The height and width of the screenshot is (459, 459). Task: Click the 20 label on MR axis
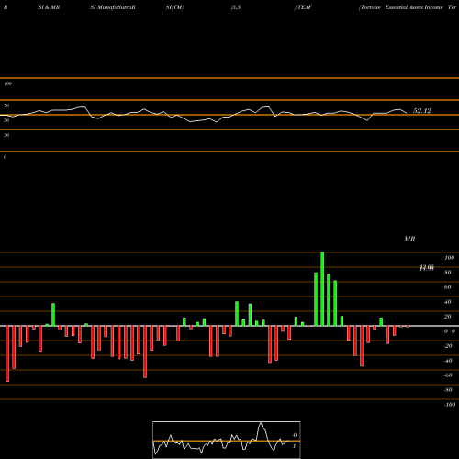[448, 317]
